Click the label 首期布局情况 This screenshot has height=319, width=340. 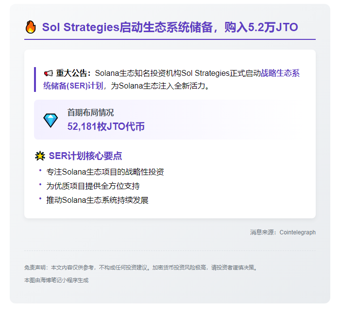click(90, 112)
